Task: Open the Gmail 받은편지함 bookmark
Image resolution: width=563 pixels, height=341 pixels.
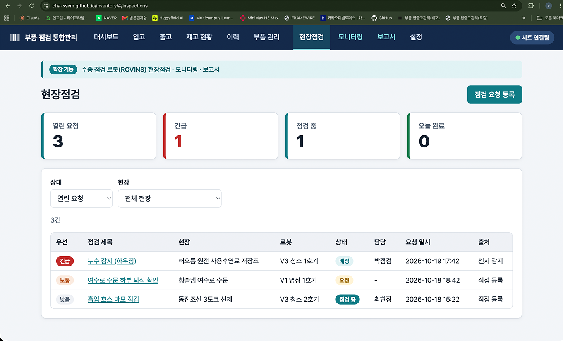Action: click(x=134, y=18)
